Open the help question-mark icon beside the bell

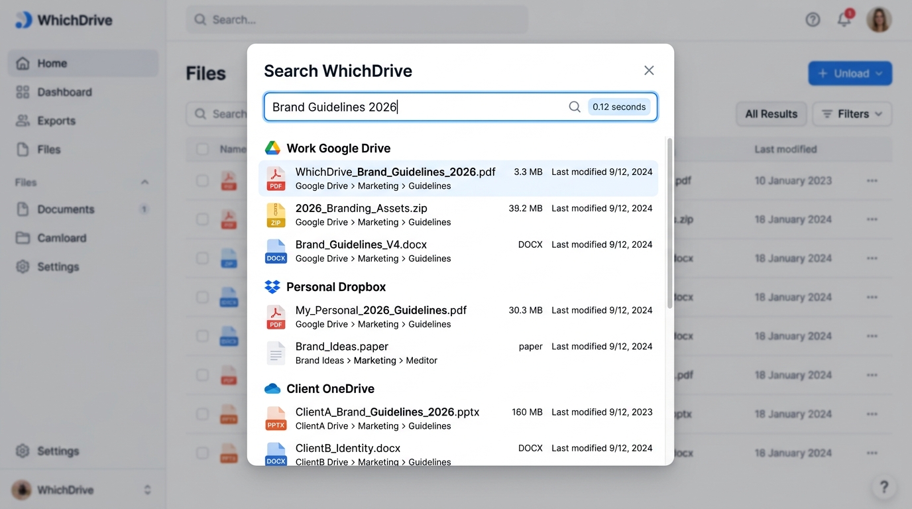click(813, 20)
